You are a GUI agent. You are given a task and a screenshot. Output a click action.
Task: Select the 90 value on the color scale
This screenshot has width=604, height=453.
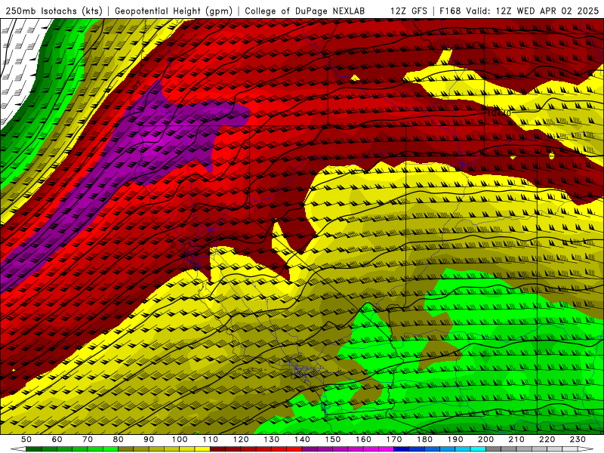pos(149,439)
